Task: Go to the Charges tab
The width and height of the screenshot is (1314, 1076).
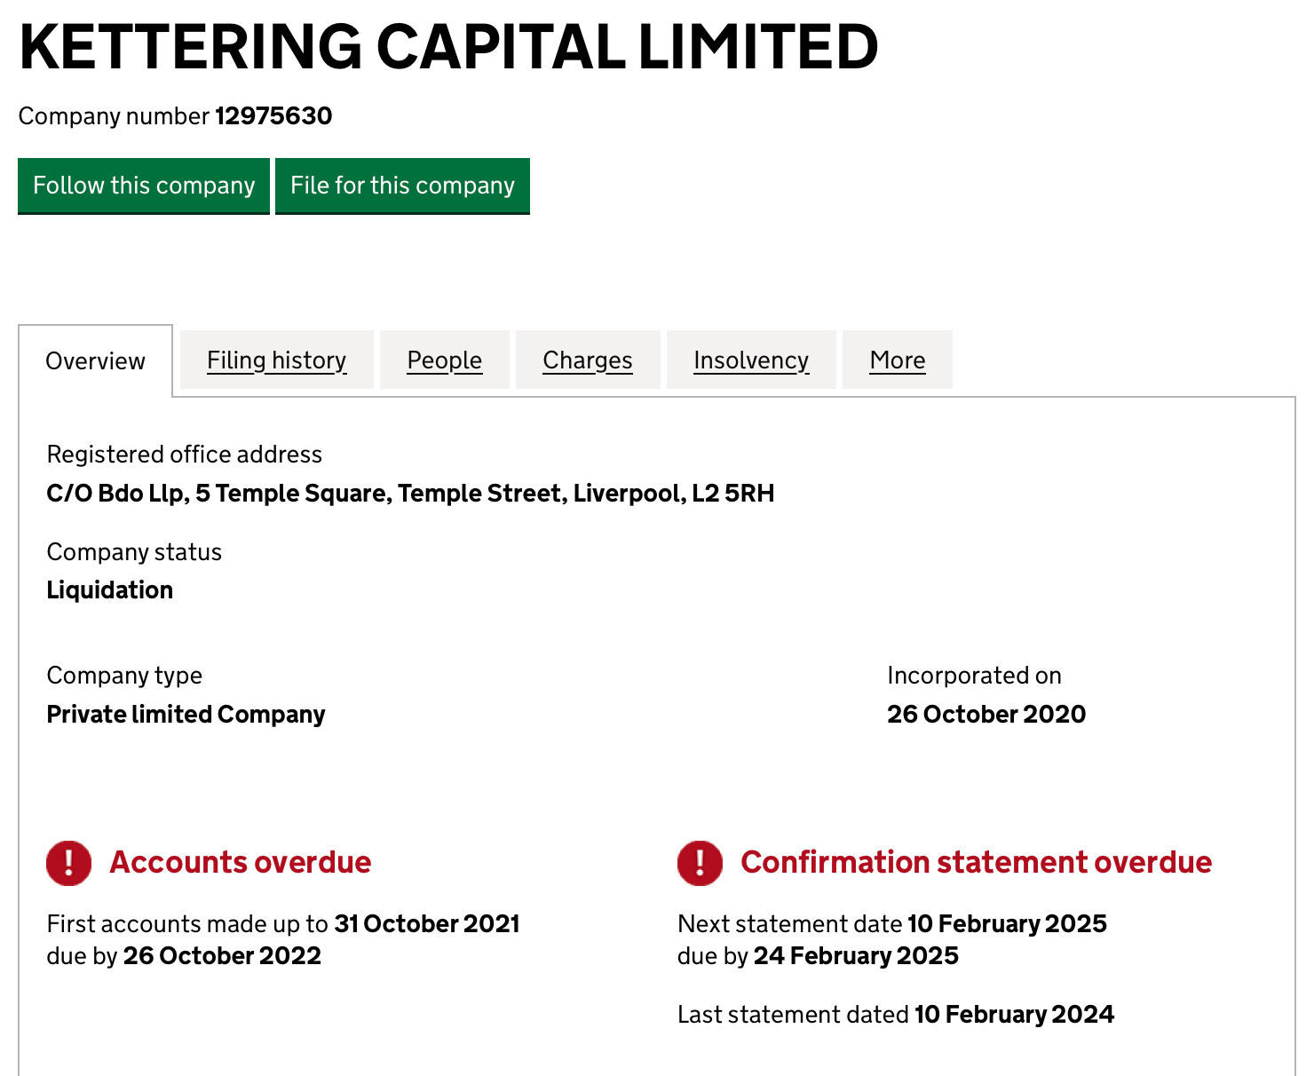Action: (587, 360)
